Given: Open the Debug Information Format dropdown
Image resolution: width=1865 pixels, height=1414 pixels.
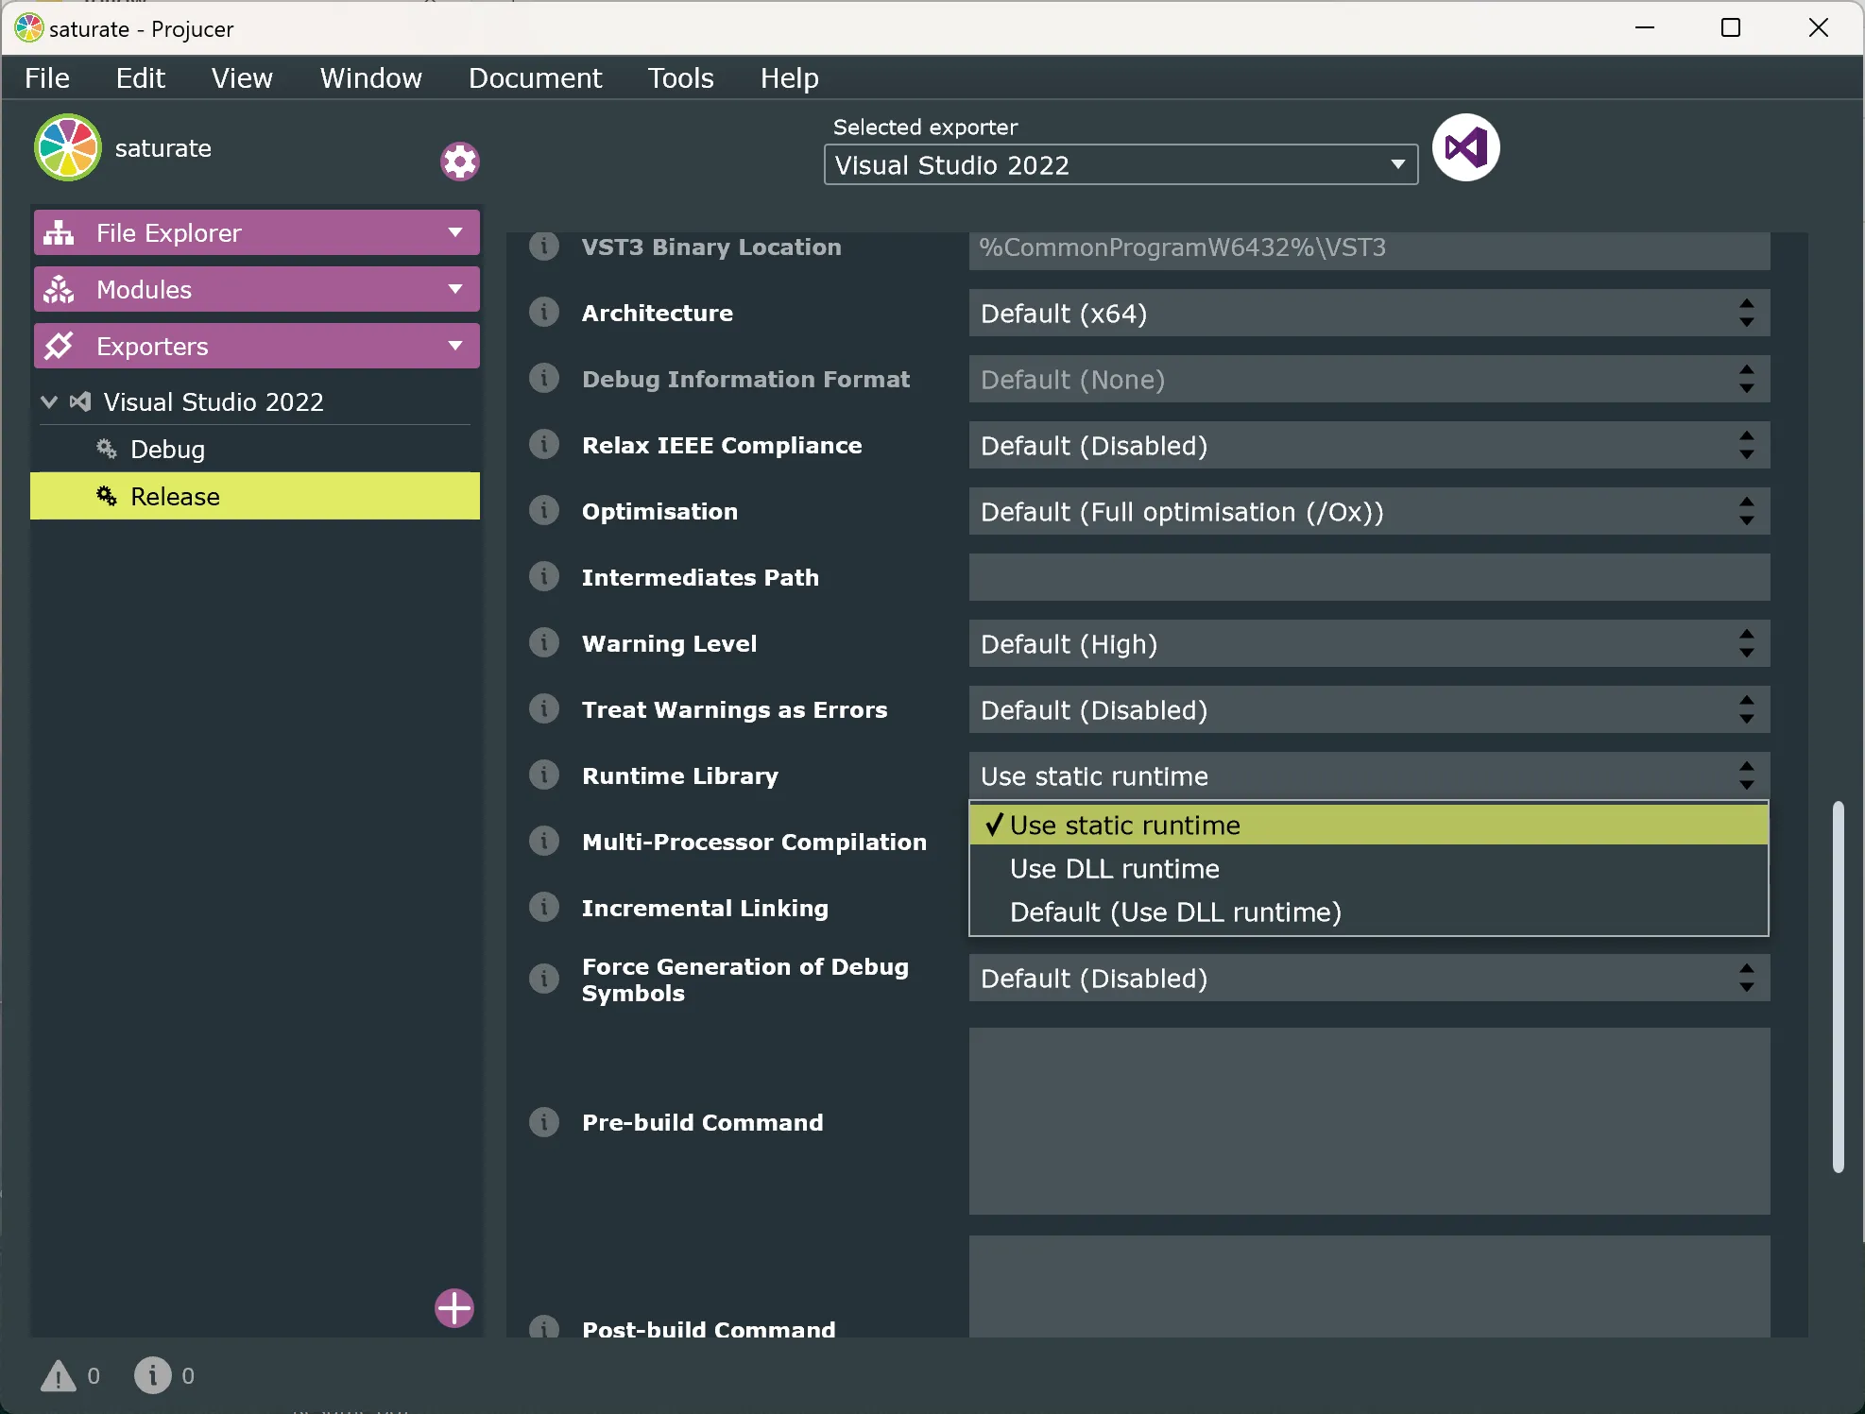Looking at the screenshot, I should pos(1369,379).
